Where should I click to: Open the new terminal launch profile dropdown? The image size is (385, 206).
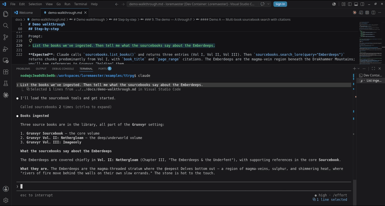358,68
